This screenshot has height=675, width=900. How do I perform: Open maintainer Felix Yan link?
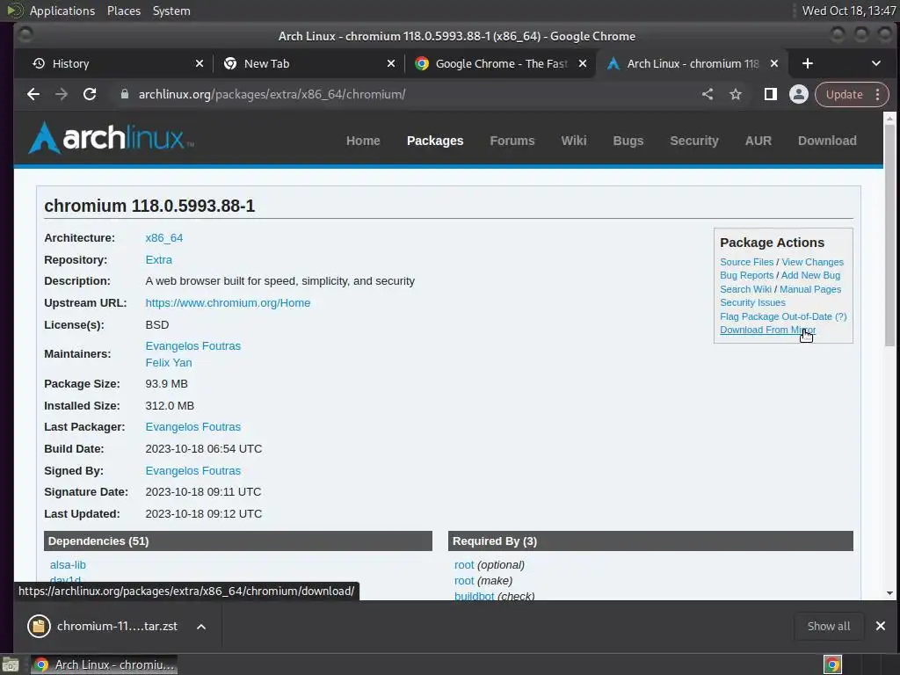(169, 363)
